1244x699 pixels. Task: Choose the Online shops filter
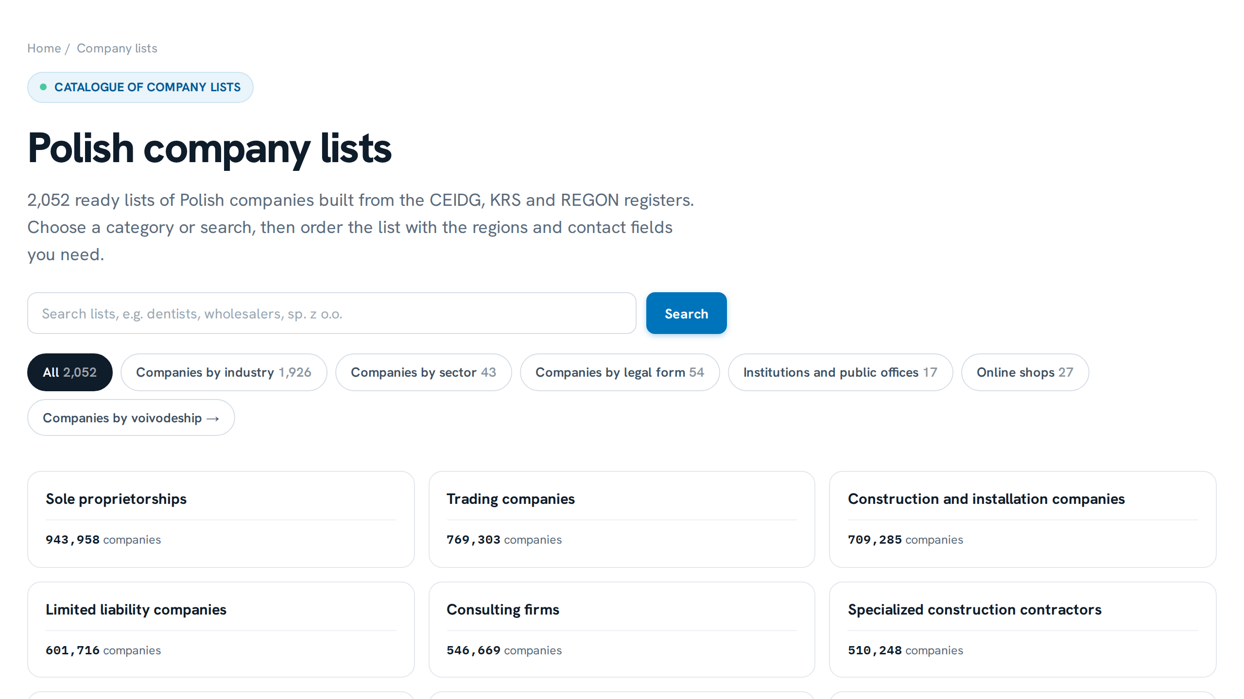(x=1025, y=372)
